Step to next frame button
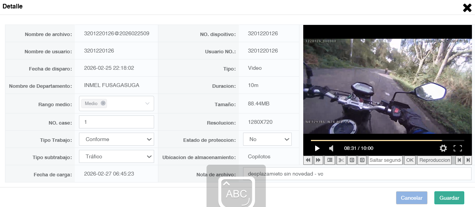This screenshot has height=207, width=475. coord(362,160)
